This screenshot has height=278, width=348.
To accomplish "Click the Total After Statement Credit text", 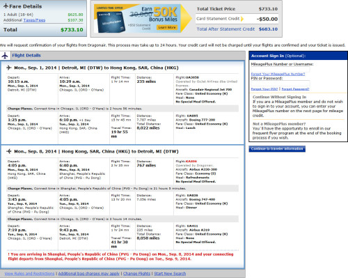I will 226,29.
